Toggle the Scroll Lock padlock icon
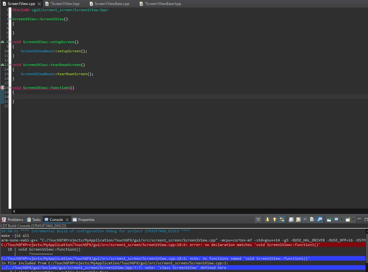The image size is (368, 272). click(298, 220)
